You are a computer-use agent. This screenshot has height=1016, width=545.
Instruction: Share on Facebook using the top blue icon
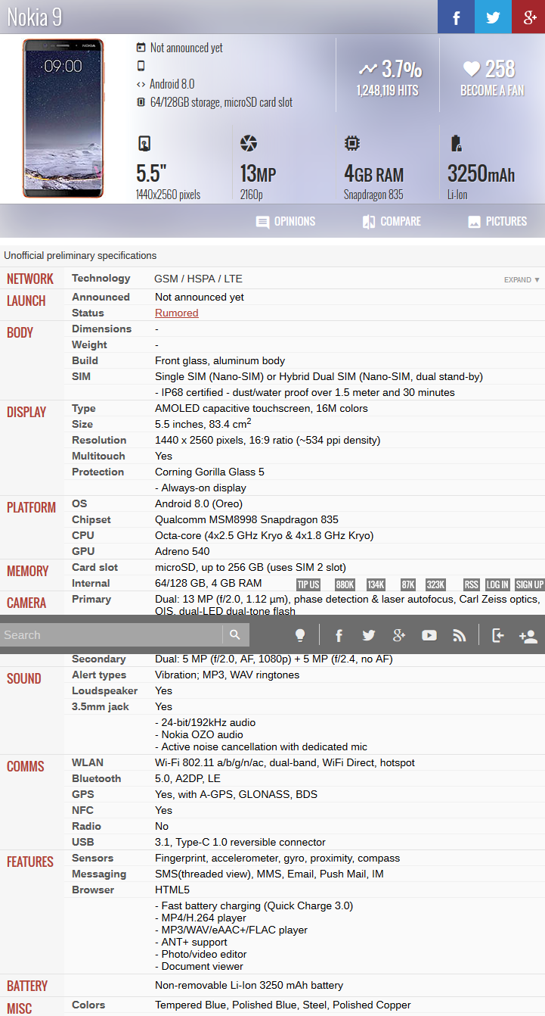457,17
